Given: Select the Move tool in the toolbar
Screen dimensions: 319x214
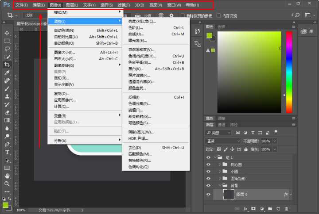Looking at the screenshot, I should point(7,33).
